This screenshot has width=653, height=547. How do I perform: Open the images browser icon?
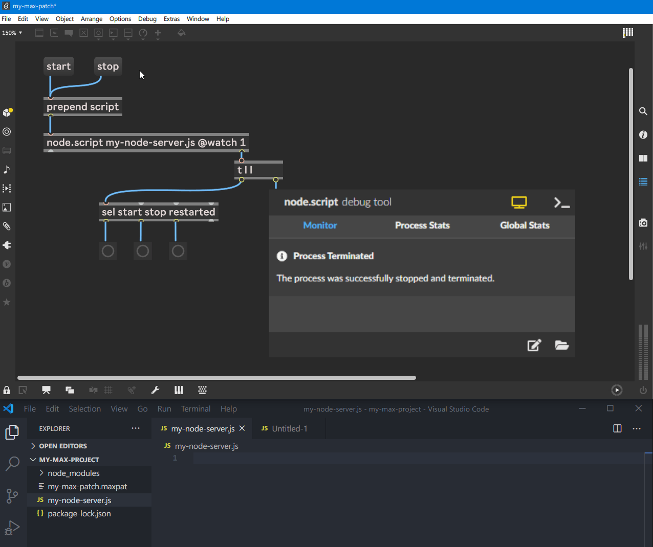[7, 207]
